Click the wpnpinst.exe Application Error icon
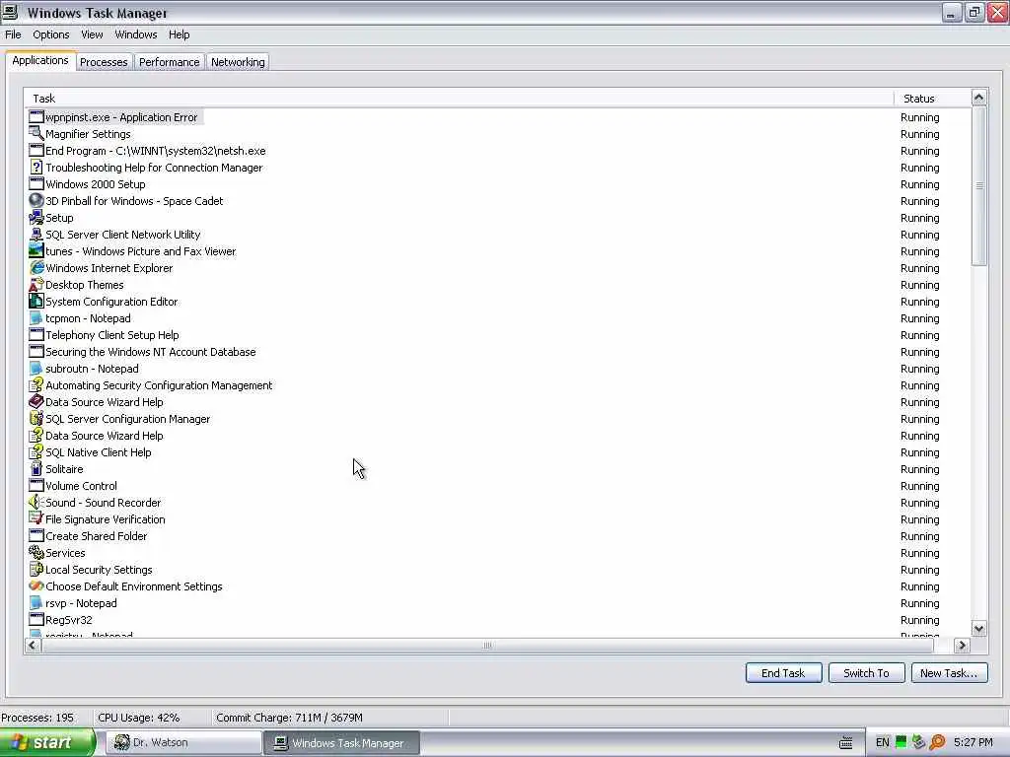The height and width of the screenshot is (757, 1010). (x=36, y=117)
